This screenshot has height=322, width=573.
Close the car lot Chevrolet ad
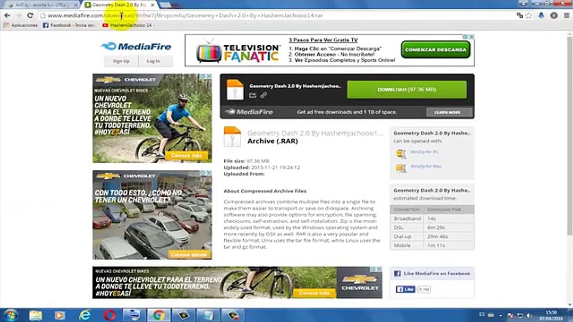[209, 173]
